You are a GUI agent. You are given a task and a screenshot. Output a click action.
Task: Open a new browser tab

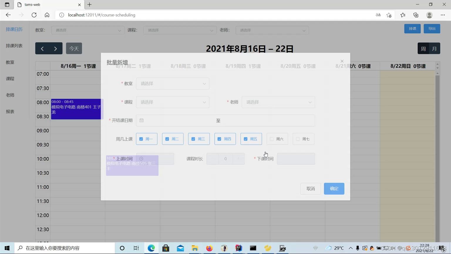90,5
